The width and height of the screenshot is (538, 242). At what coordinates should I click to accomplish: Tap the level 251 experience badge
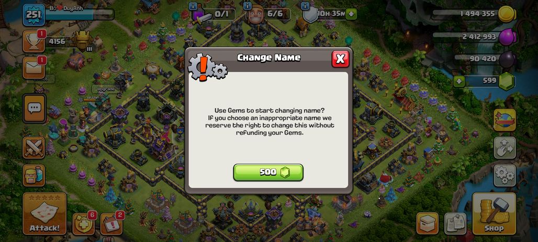tap(33, 15)
